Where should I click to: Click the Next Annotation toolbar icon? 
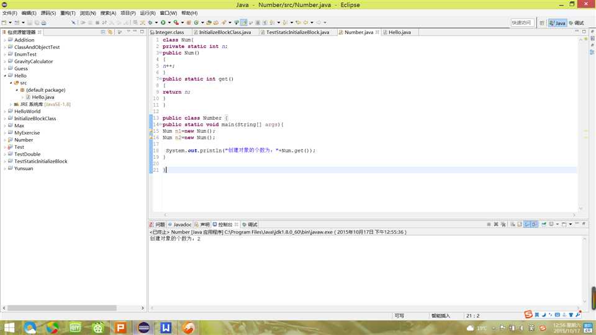pos(272,22)
